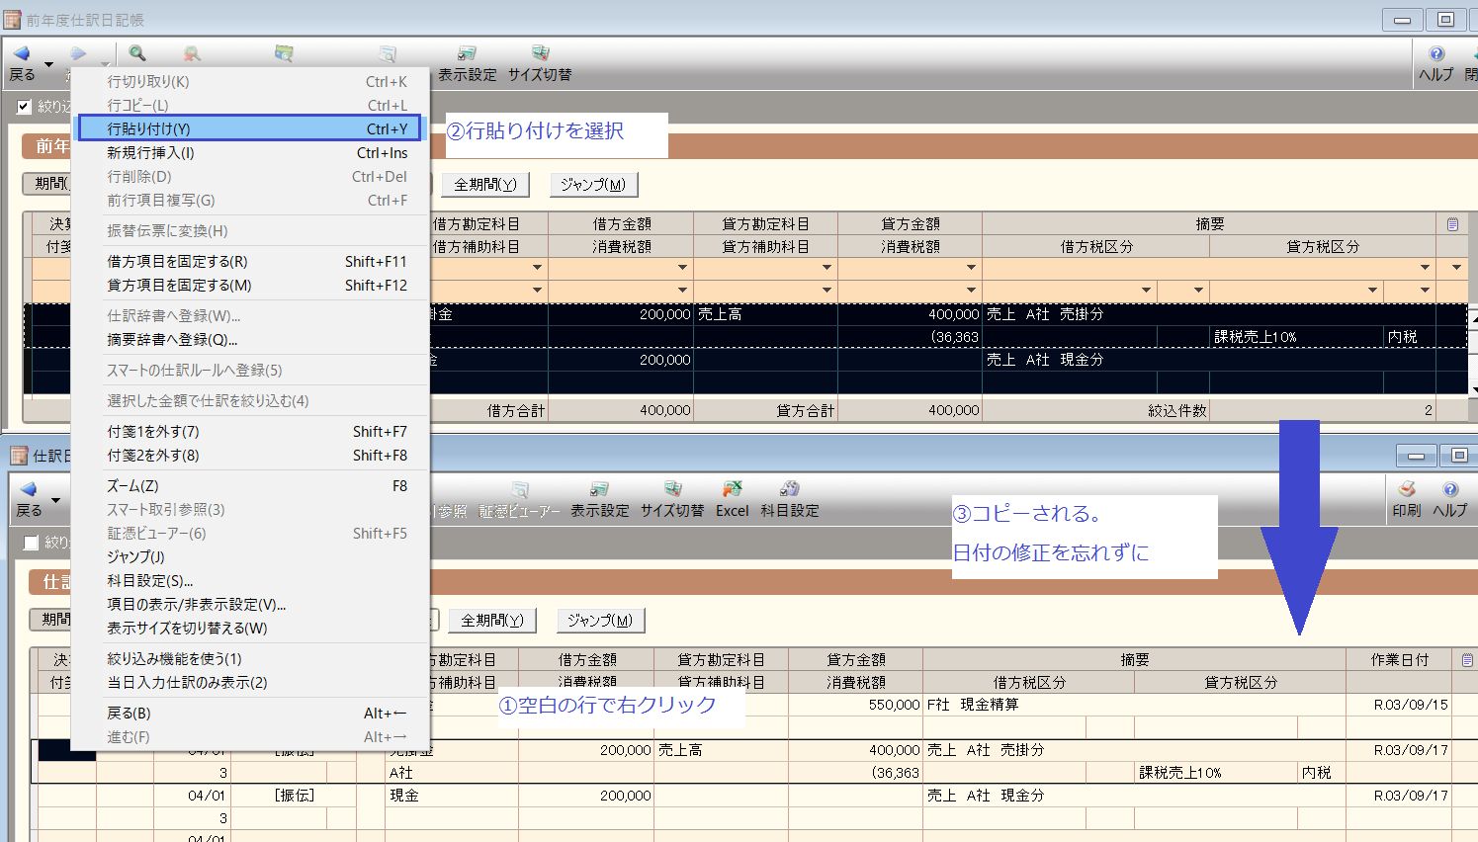
Task: Open 証憑ビューアー in the lower toolbar
Action: click(x=520, y=500)
